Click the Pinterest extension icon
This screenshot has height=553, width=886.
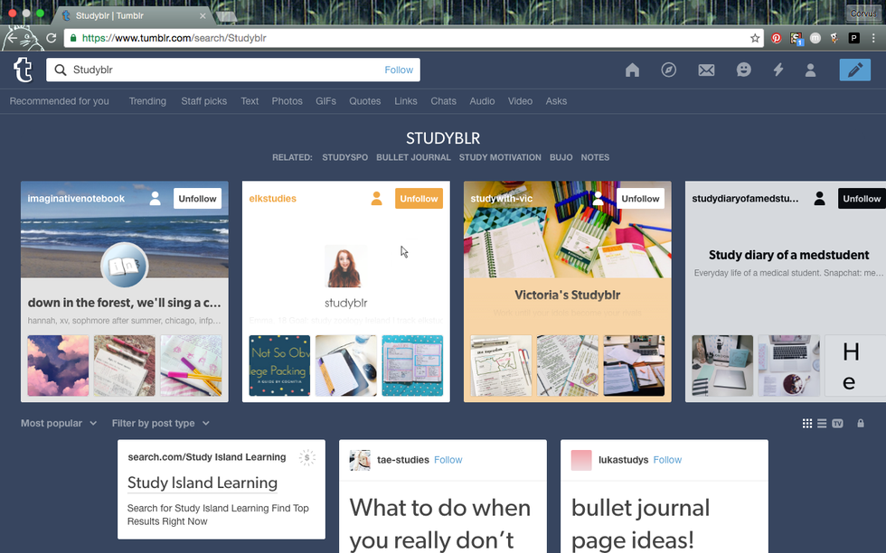click(x=776, y=38)
